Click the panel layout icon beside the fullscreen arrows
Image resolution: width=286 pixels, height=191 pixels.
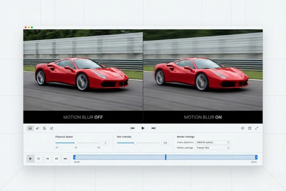click(x=249, y=128)
